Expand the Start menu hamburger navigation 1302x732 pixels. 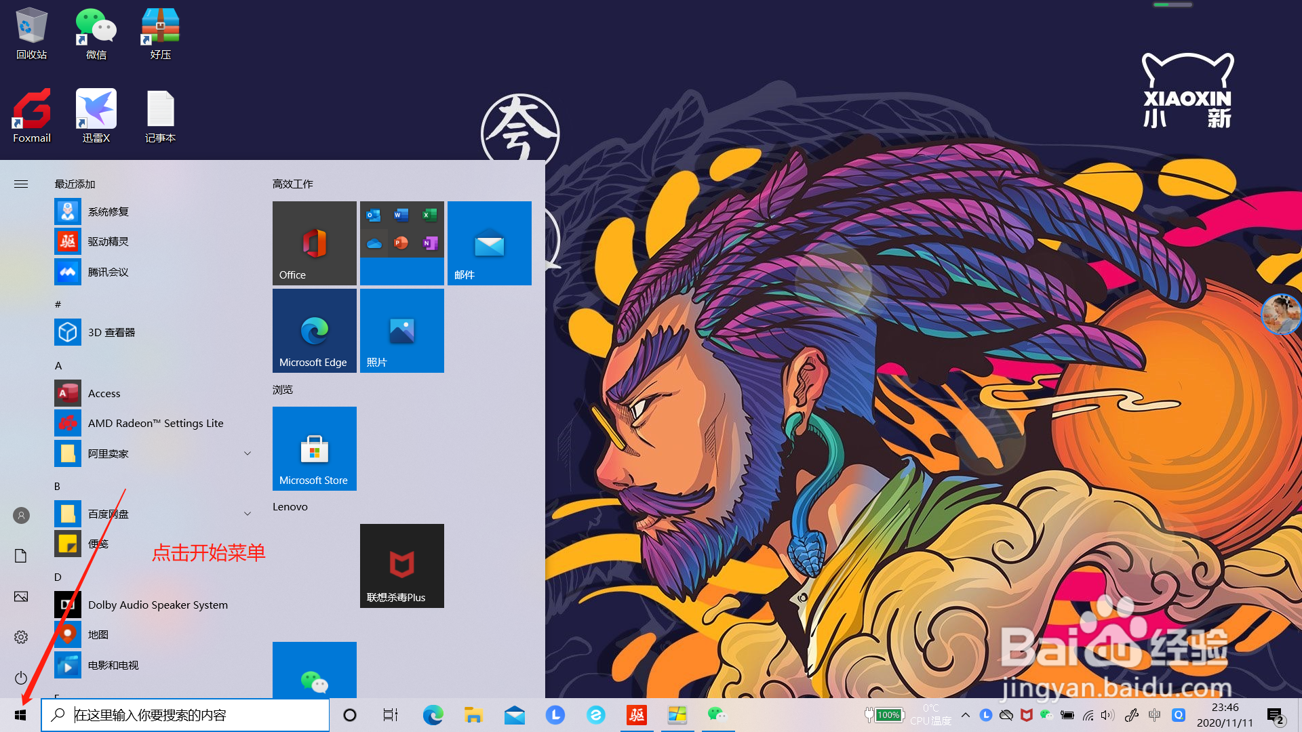(21, 184)
